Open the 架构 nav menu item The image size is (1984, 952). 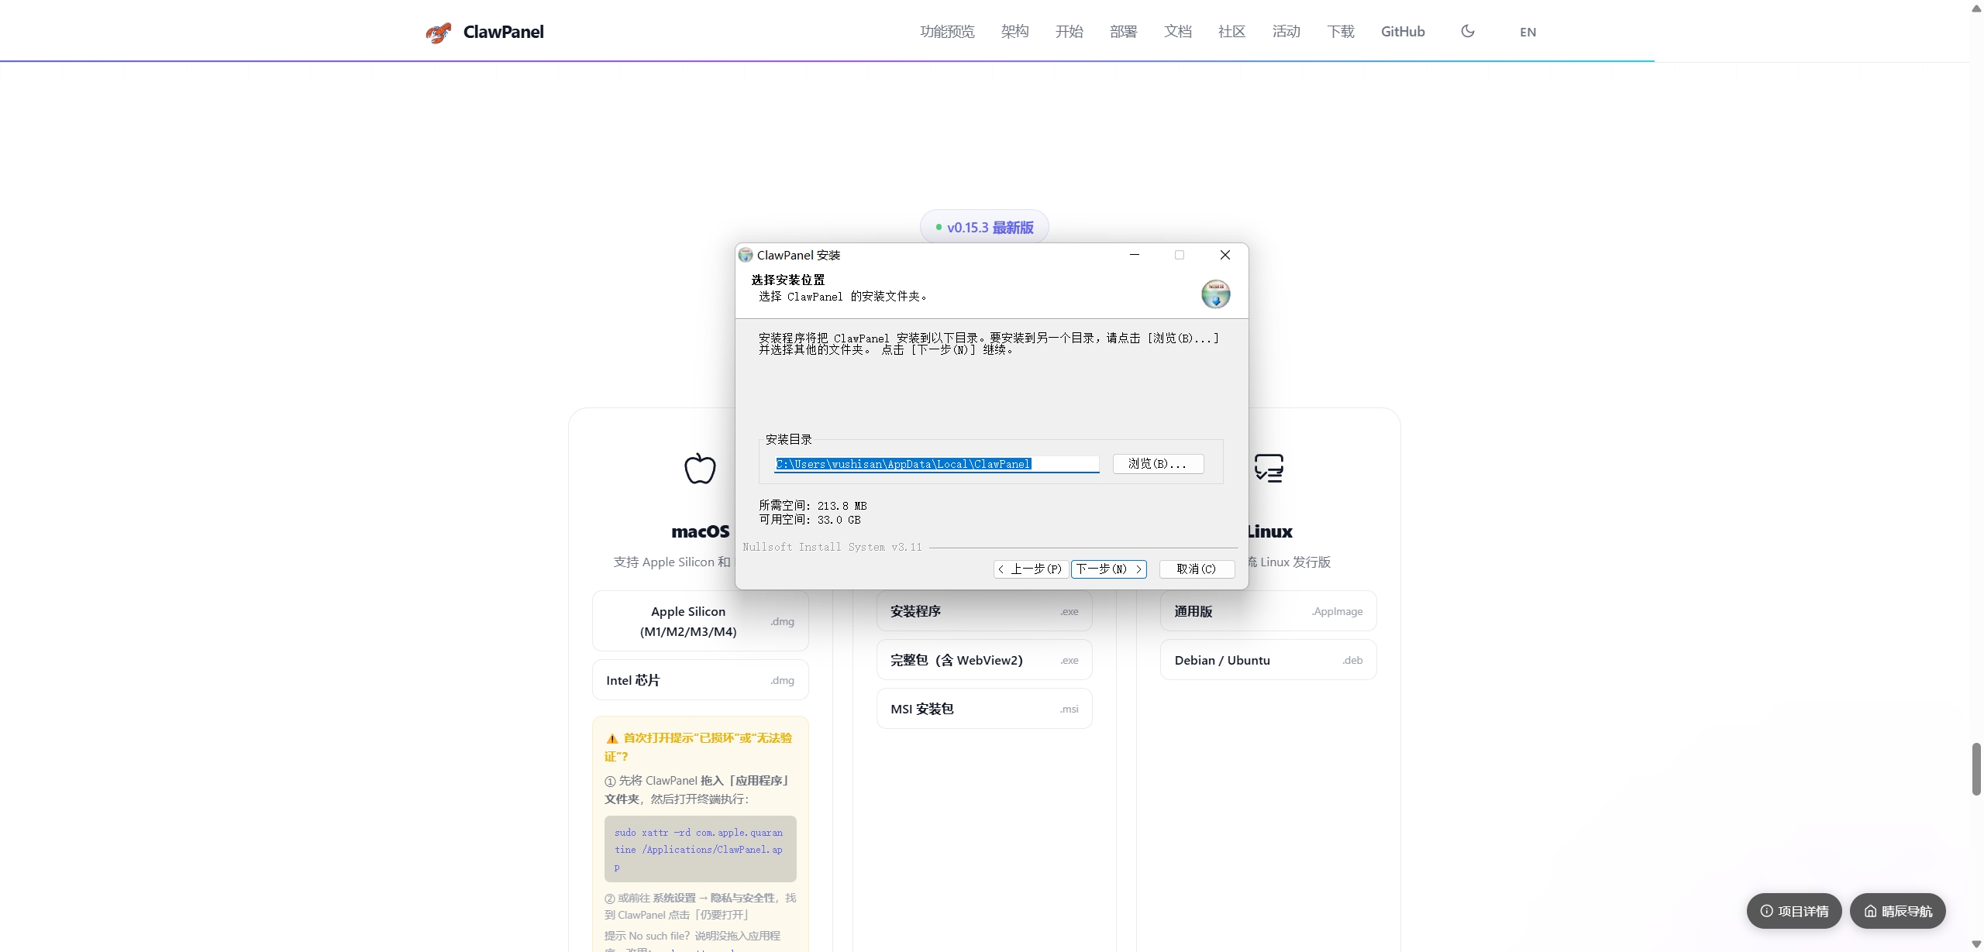(1014, 32)
